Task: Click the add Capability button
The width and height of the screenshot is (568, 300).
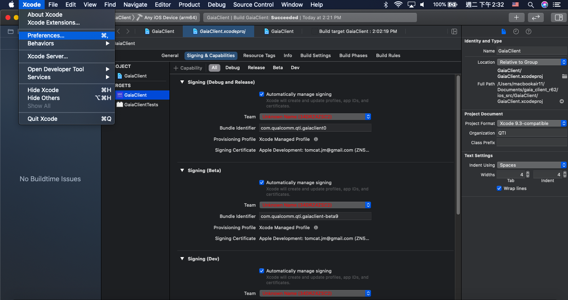Action: point(188,68)
